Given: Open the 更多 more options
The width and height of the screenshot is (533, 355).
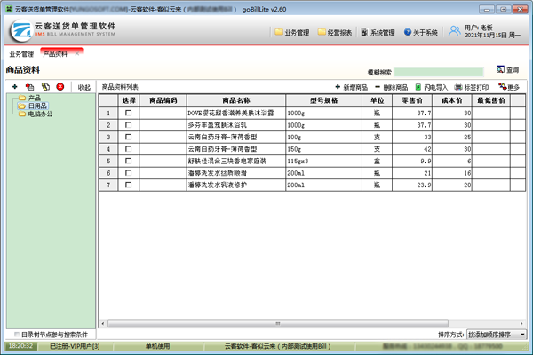Looking at the screenshot, I should [509, 87].
